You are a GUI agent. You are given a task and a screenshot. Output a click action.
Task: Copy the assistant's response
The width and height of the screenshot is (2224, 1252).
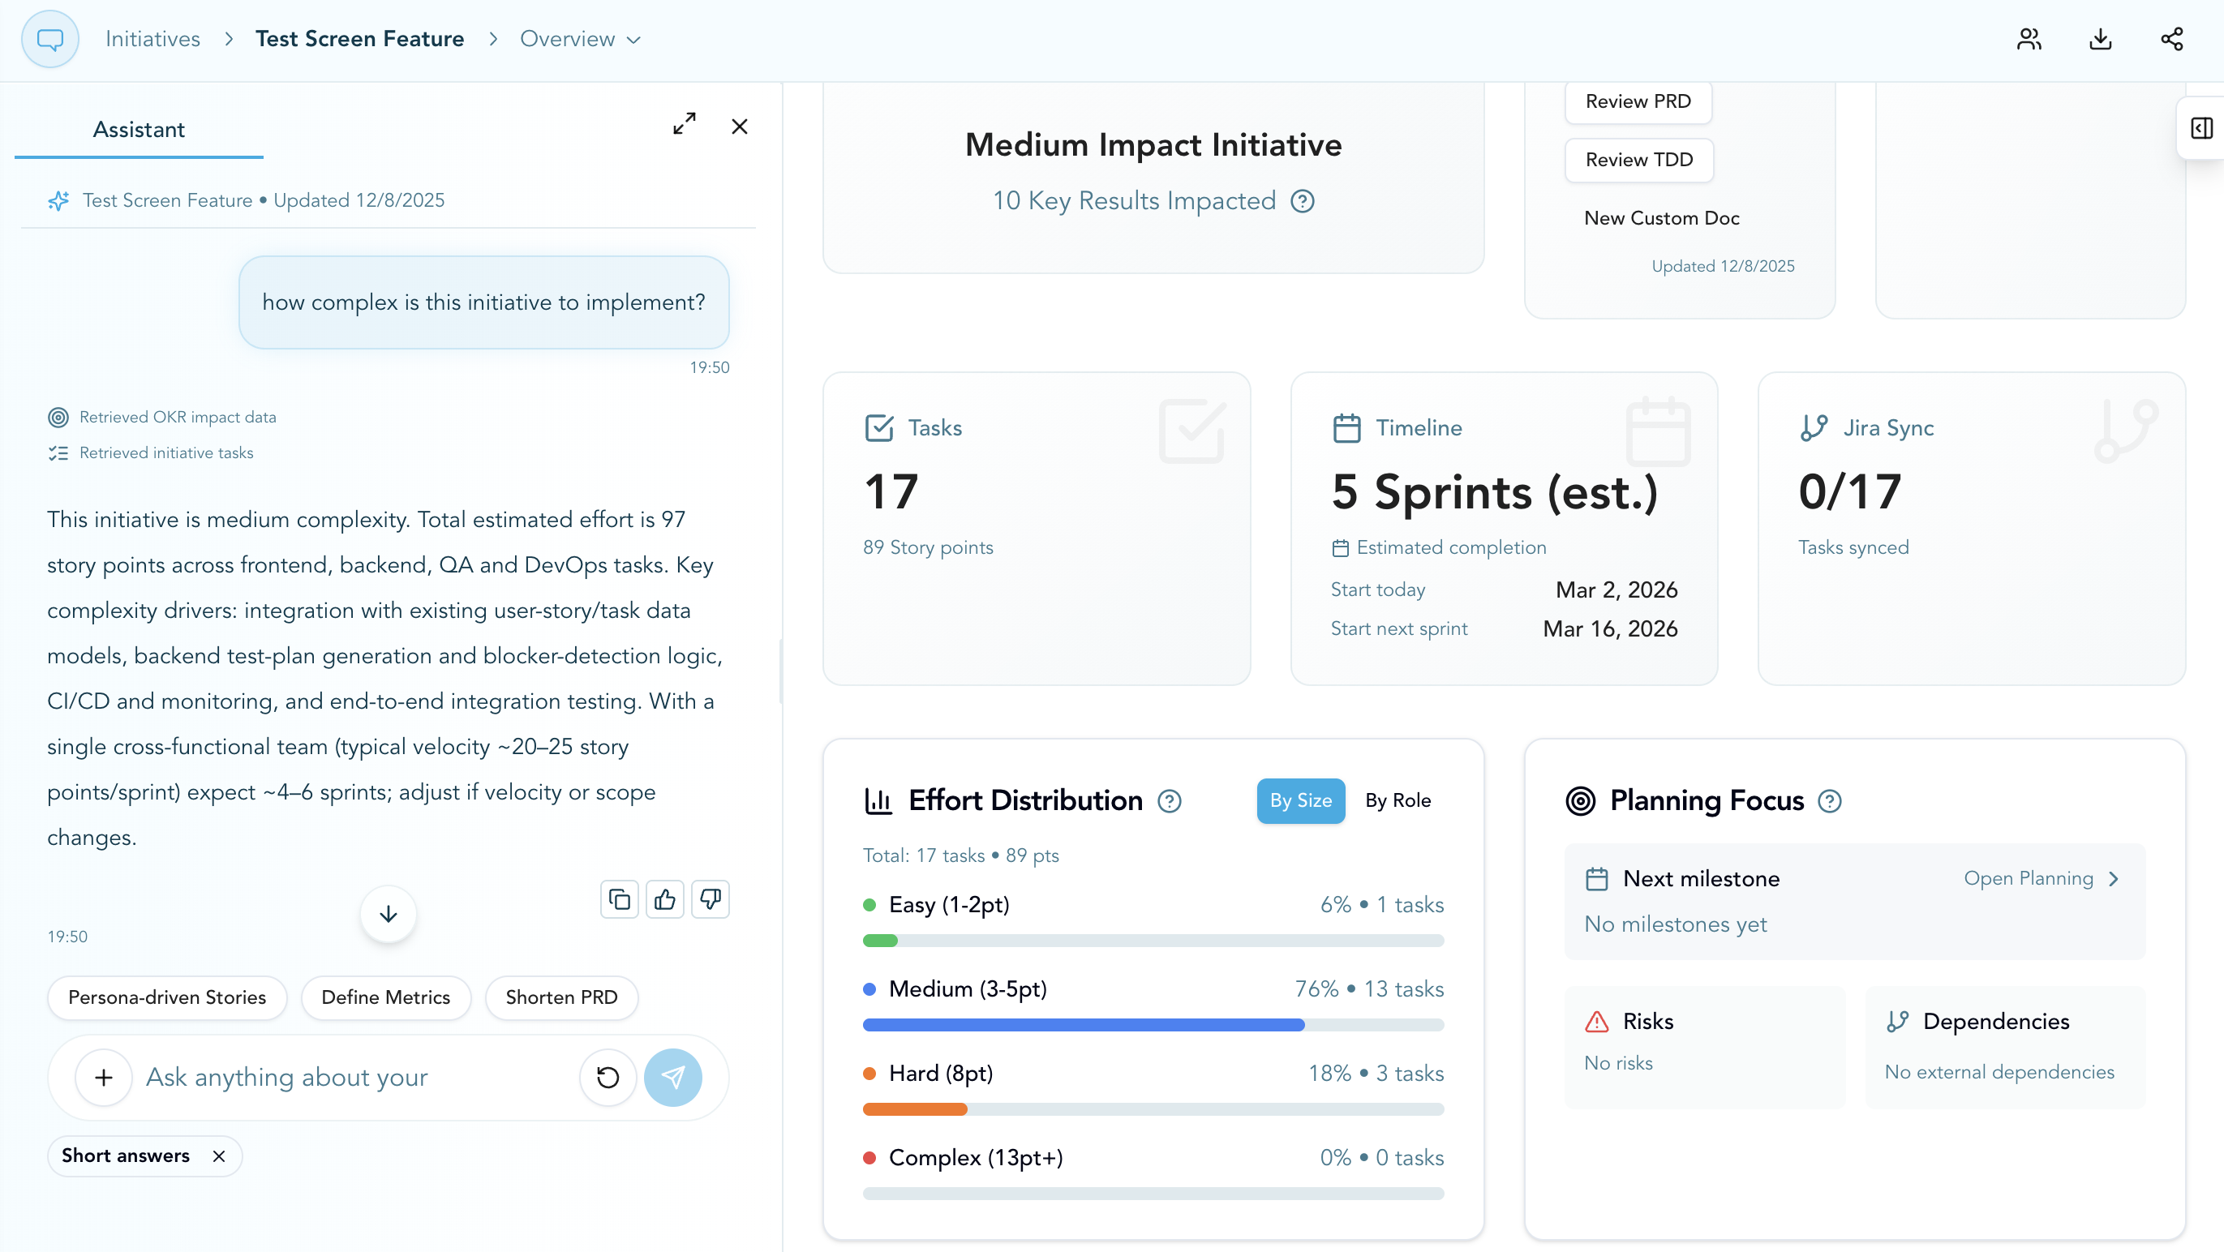(618, 898)
